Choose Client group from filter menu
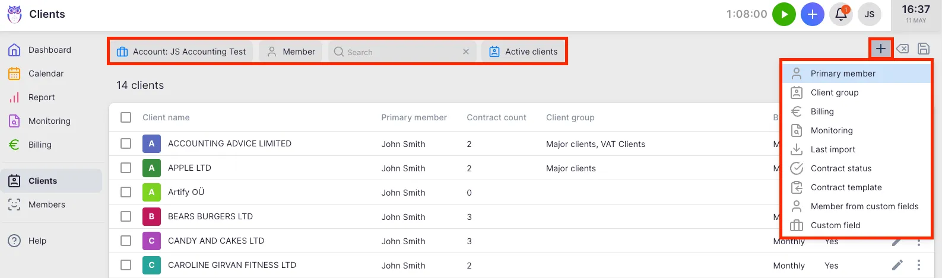 click(x=834, y=92)
